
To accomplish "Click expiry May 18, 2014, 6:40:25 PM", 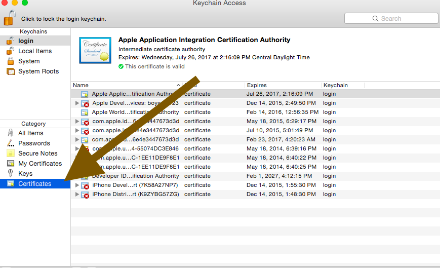I will (x=282, y=167).
